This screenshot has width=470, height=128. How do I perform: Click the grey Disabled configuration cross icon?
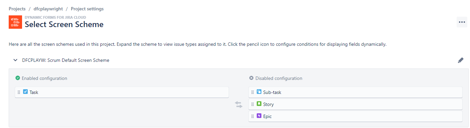click(x=251, y=78)
